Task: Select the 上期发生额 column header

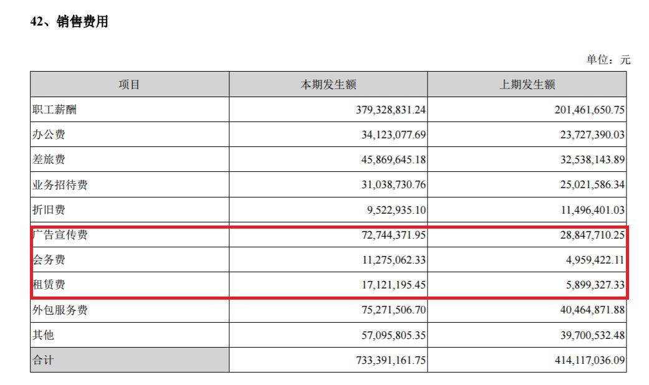Action: tap(527, 85)
